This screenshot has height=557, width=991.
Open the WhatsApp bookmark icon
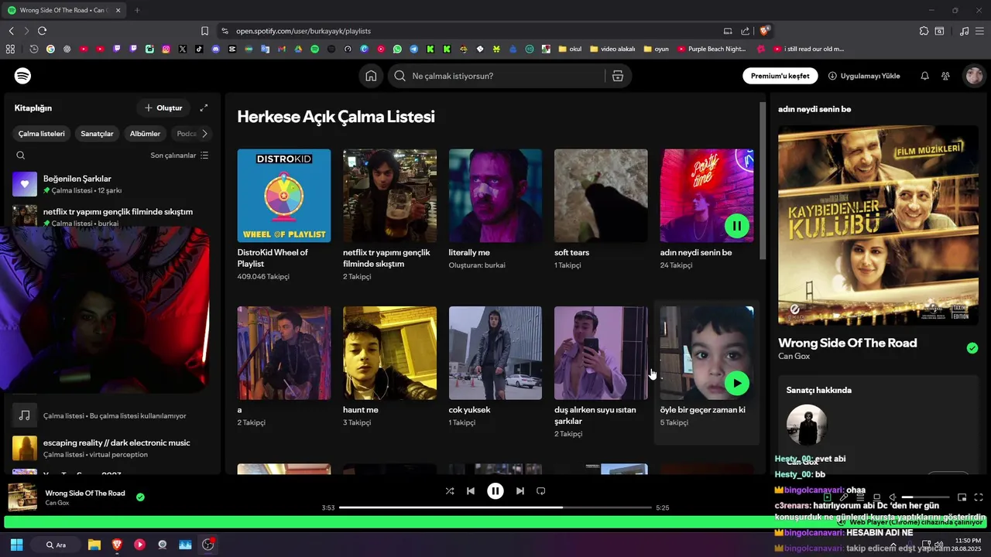click(x=397, y=49)
